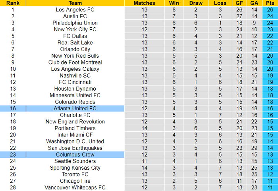Viewport: 278px width, 191px height.
Task: Open the Portland Timbers team link
Action: click(x=75, y=128)
